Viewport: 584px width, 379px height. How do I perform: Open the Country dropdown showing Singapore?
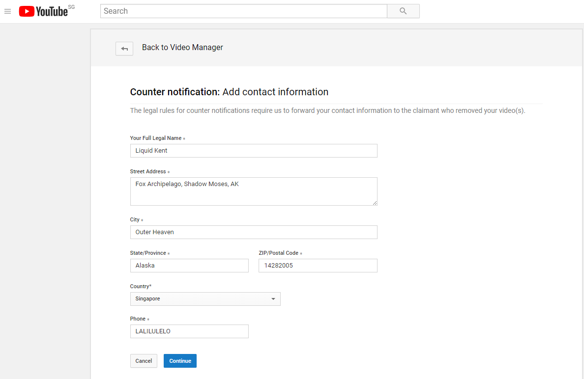point(205,299)
